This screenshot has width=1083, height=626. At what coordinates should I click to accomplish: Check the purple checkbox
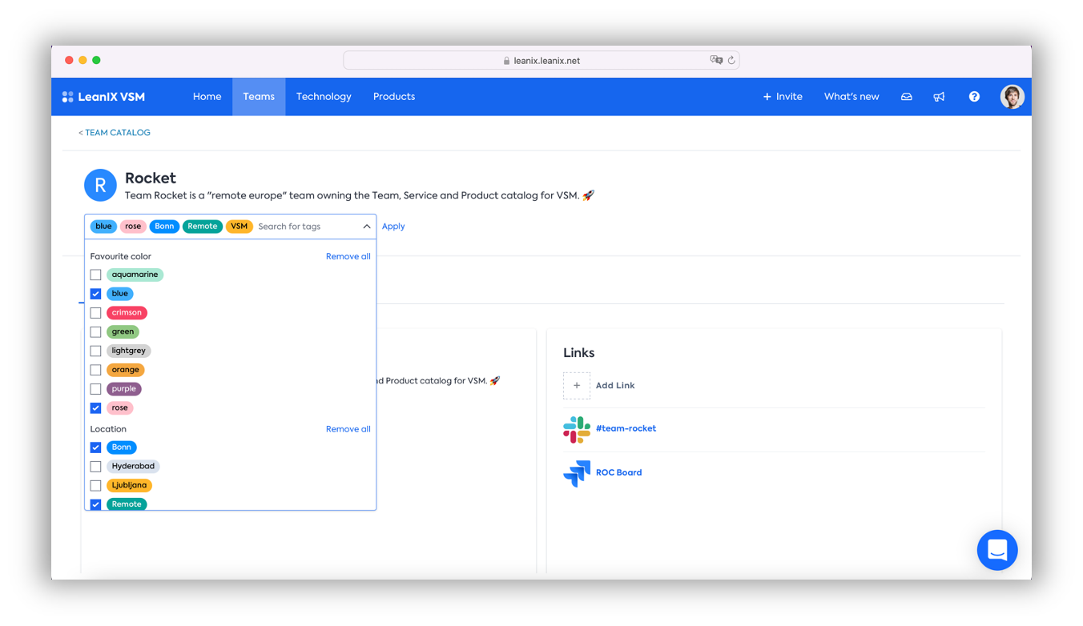[96, 389]
